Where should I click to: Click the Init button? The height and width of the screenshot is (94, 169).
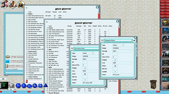point(163,2)
